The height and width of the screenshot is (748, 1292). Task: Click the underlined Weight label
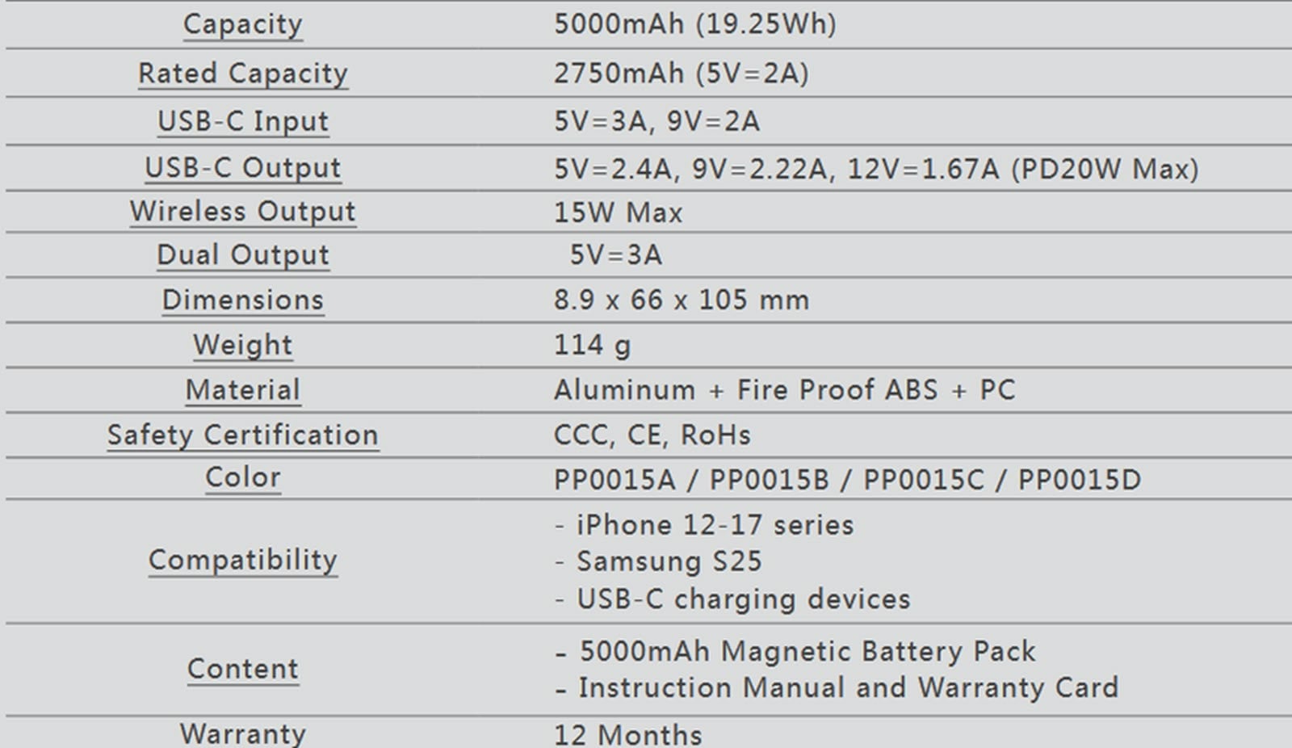[x=242, y=346]
